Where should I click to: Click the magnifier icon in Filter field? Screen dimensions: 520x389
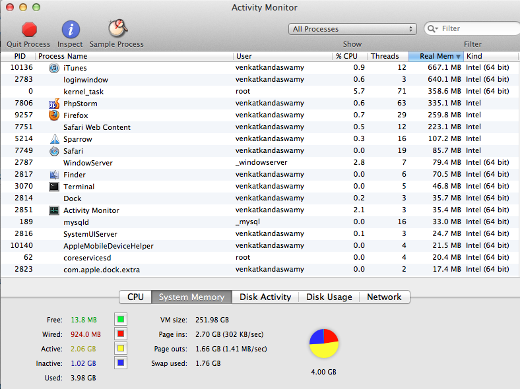[432, 29]
